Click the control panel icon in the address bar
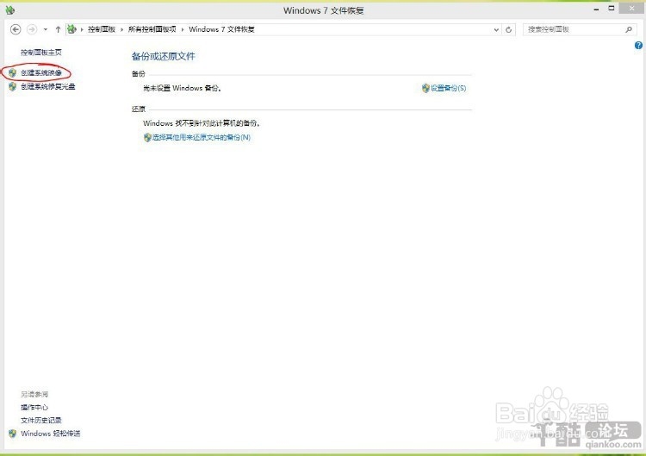Viewport: 646px width, 456px height. (x=71, y=28)
